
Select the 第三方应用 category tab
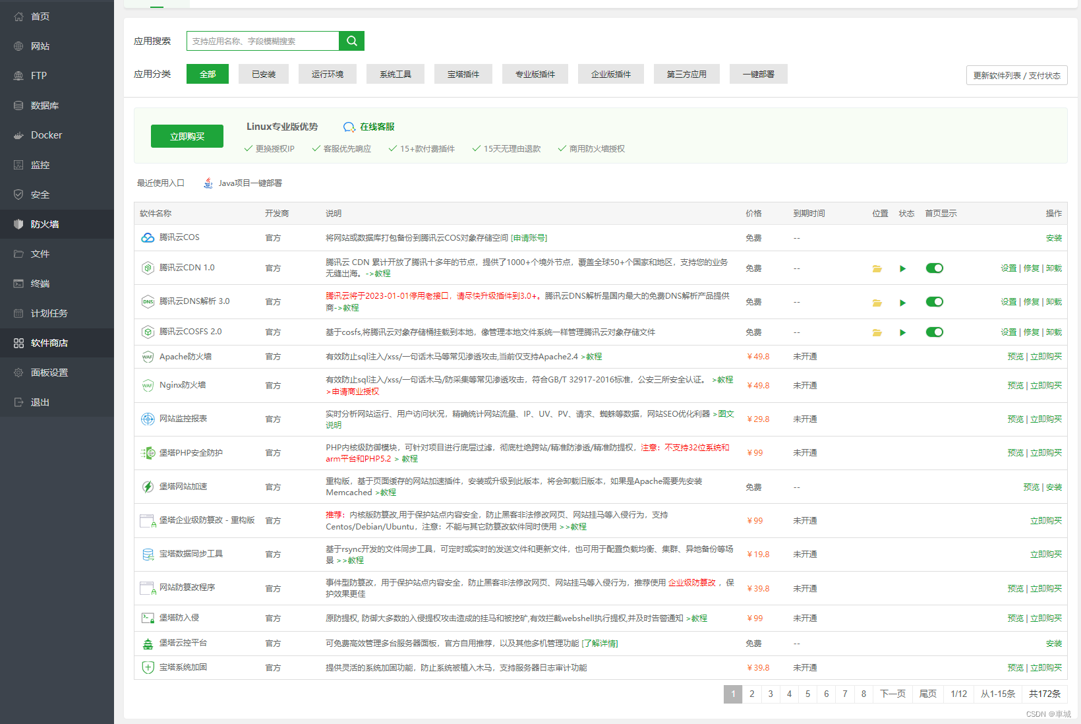click(x=687, y=74)
